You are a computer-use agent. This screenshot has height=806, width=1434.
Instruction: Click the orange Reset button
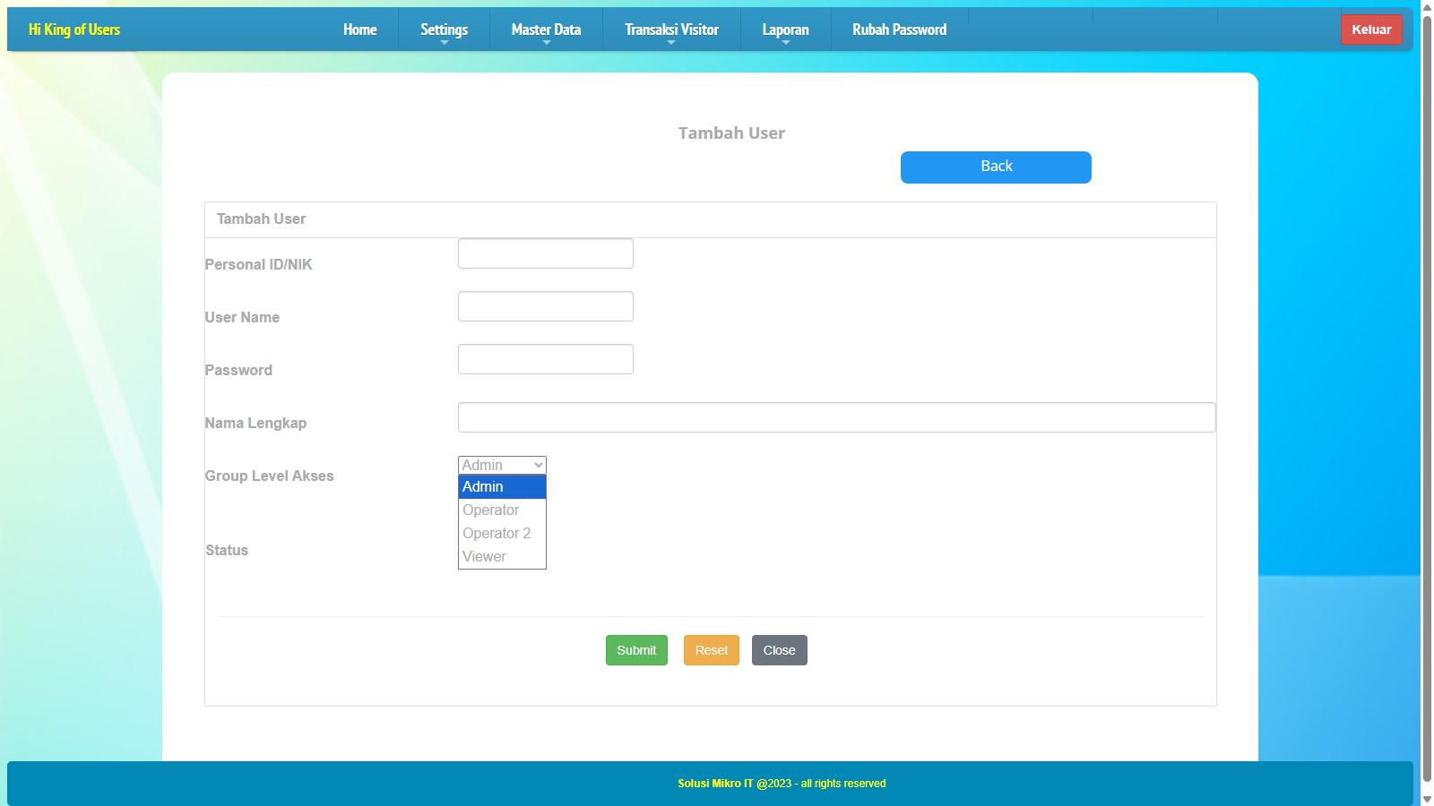coord(711,650)
